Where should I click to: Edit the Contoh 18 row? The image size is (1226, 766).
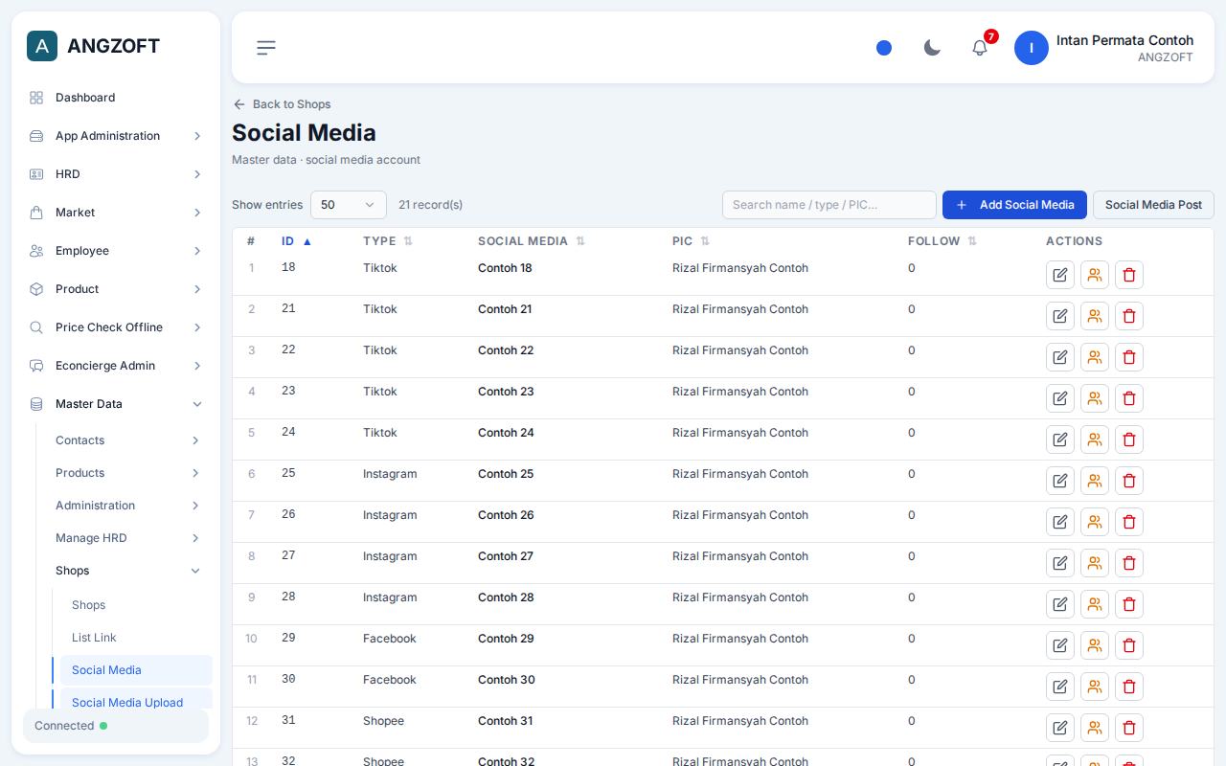[1060, 275]
